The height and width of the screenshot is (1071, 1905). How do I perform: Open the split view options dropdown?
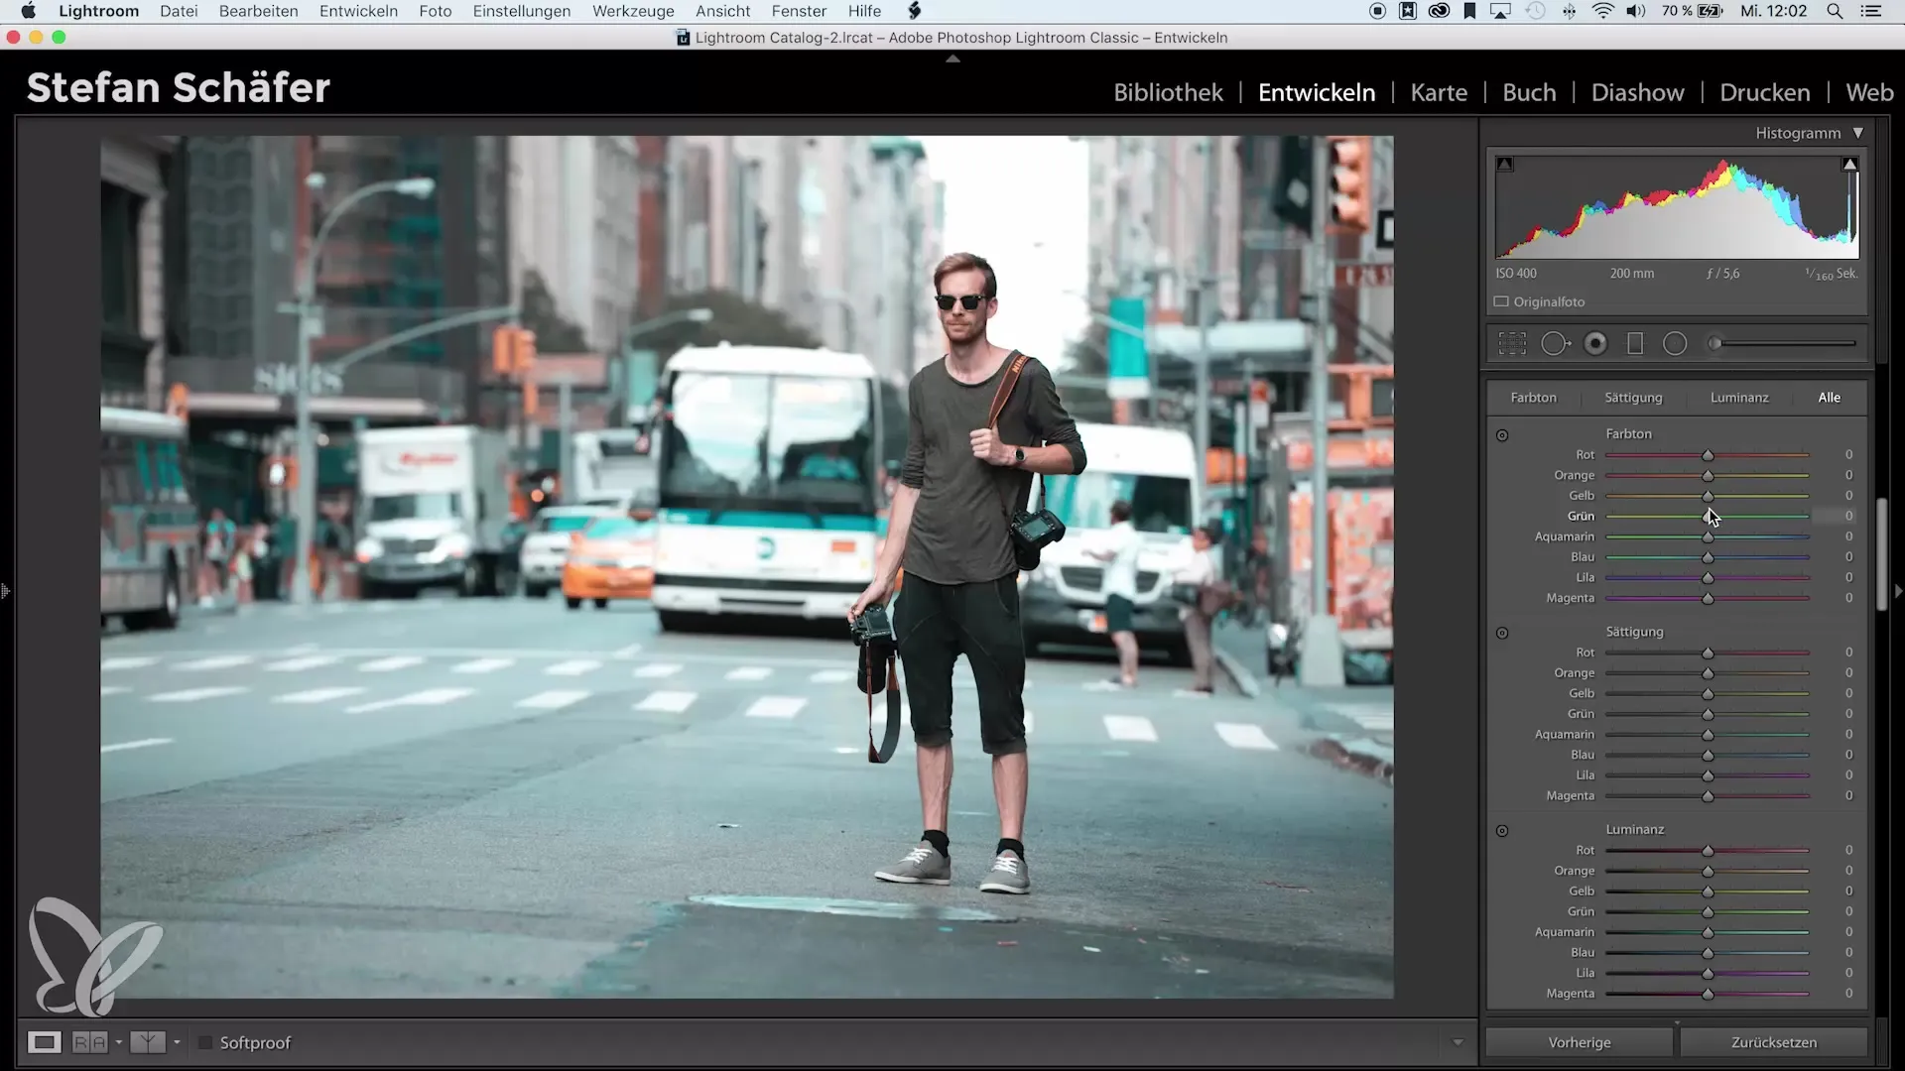pos(177,1043)
